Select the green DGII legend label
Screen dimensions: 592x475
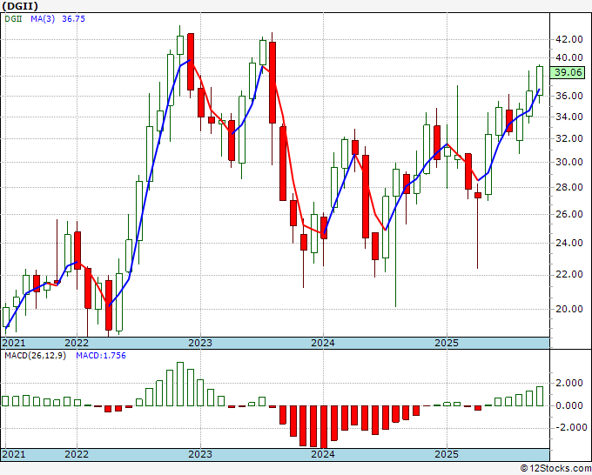pyautogui.click(x=13, y=18)
